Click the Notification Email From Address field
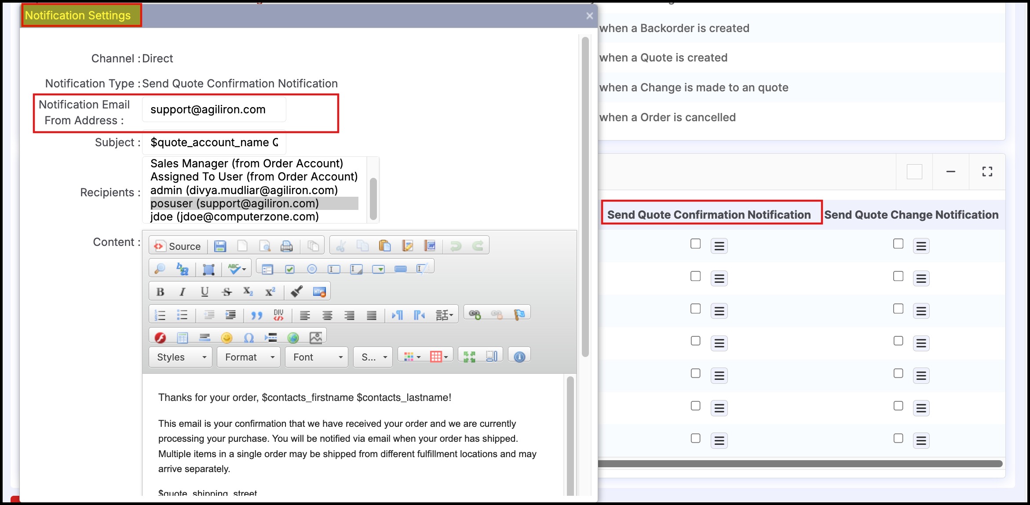 click(214, 109)
